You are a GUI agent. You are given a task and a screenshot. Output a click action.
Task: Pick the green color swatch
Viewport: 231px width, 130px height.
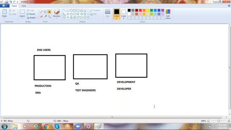click(152, 10)
